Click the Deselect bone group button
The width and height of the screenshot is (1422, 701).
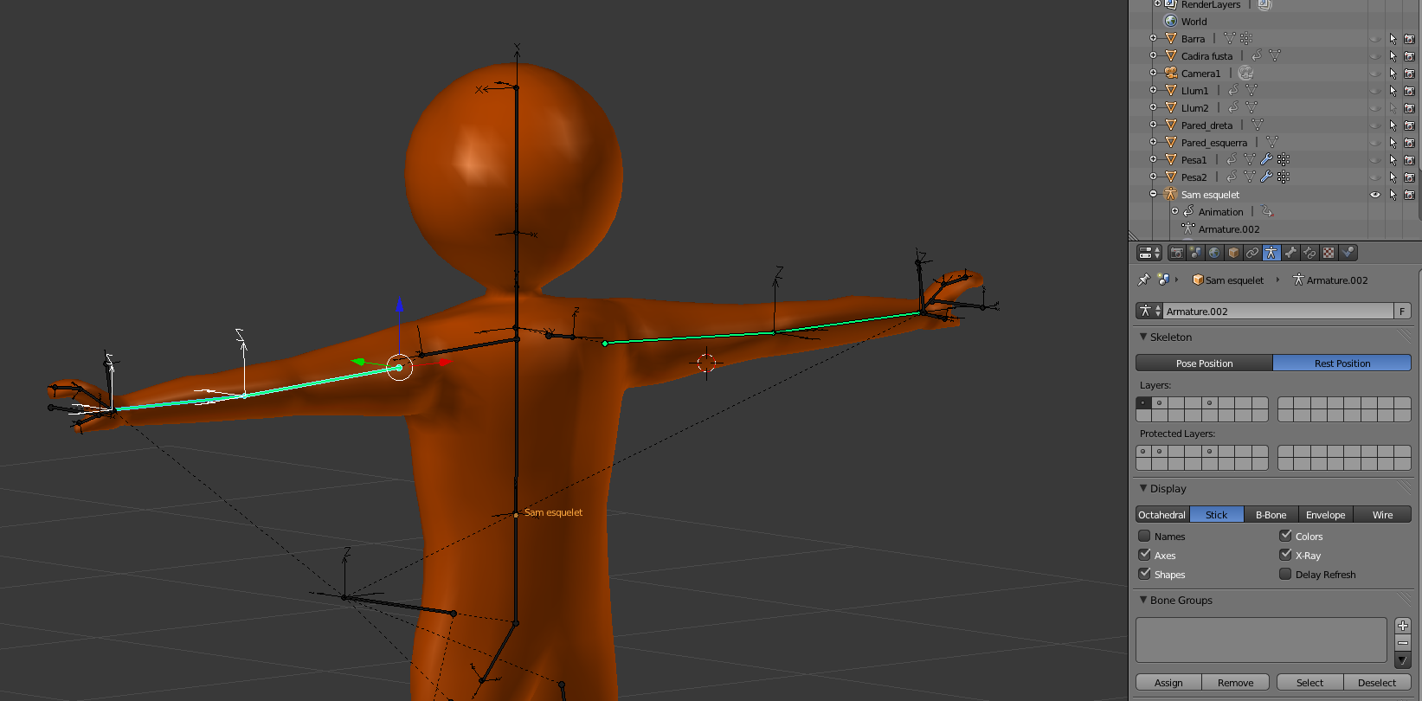(1377, 682)
